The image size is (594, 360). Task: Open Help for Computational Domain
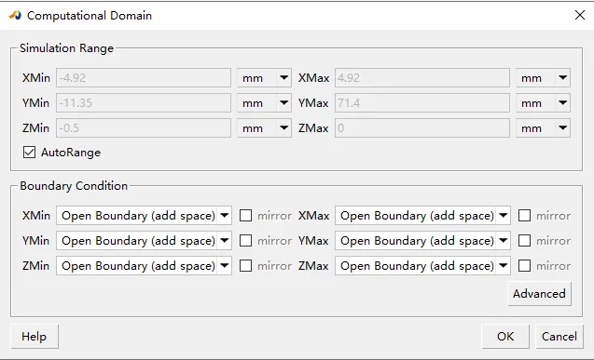(x=35, y=336)
